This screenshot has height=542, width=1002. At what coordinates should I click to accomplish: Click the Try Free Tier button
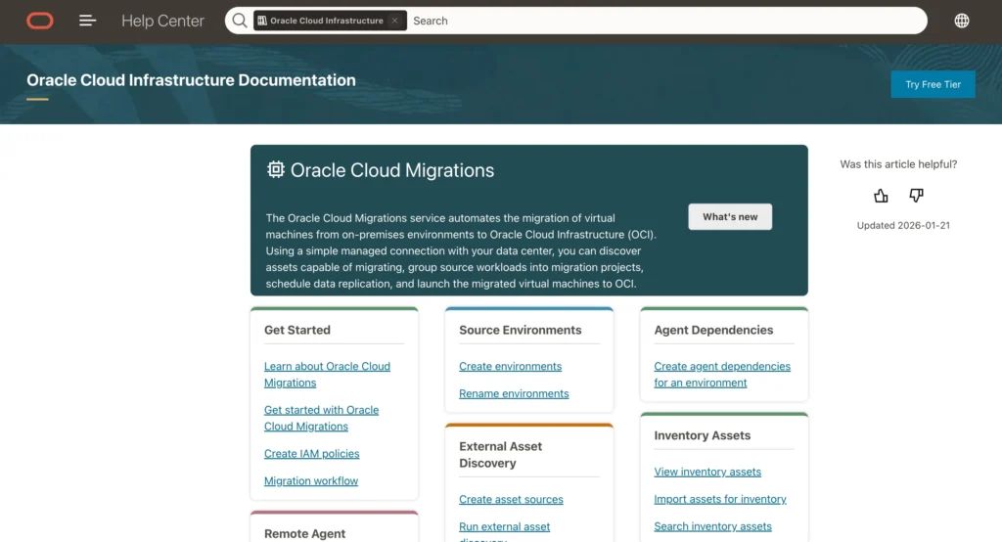point(933,84)
